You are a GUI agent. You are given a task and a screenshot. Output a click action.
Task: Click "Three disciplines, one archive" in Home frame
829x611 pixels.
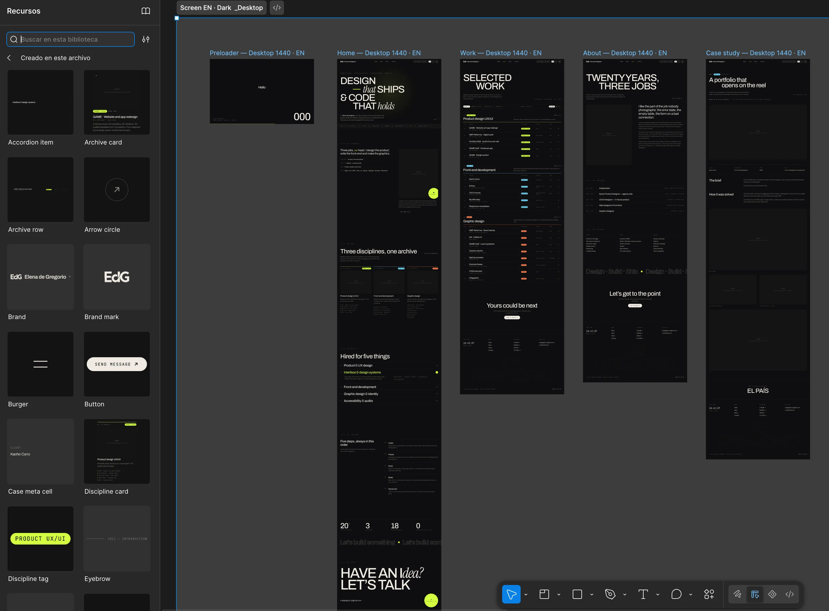tap(378, 251)
